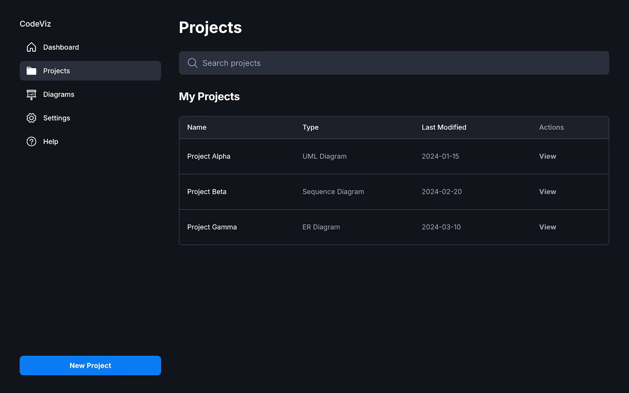The height and width of the screenshot is (393, 629).
Task: Open the Settings page from the sidebar
Action: tap(56, 118)
